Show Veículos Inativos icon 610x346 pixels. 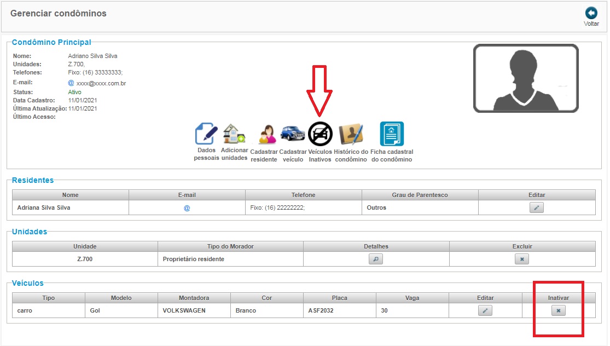[x=320, y=134]
